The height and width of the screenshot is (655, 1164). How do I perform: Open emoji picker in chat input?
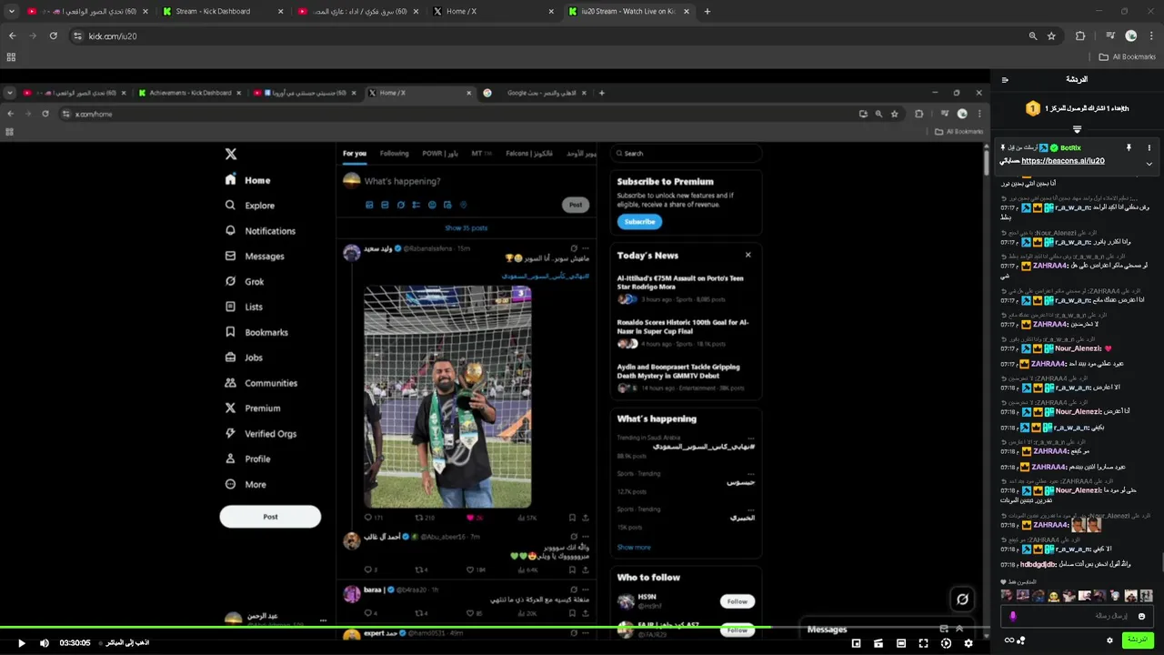[x=1142, y=616]
